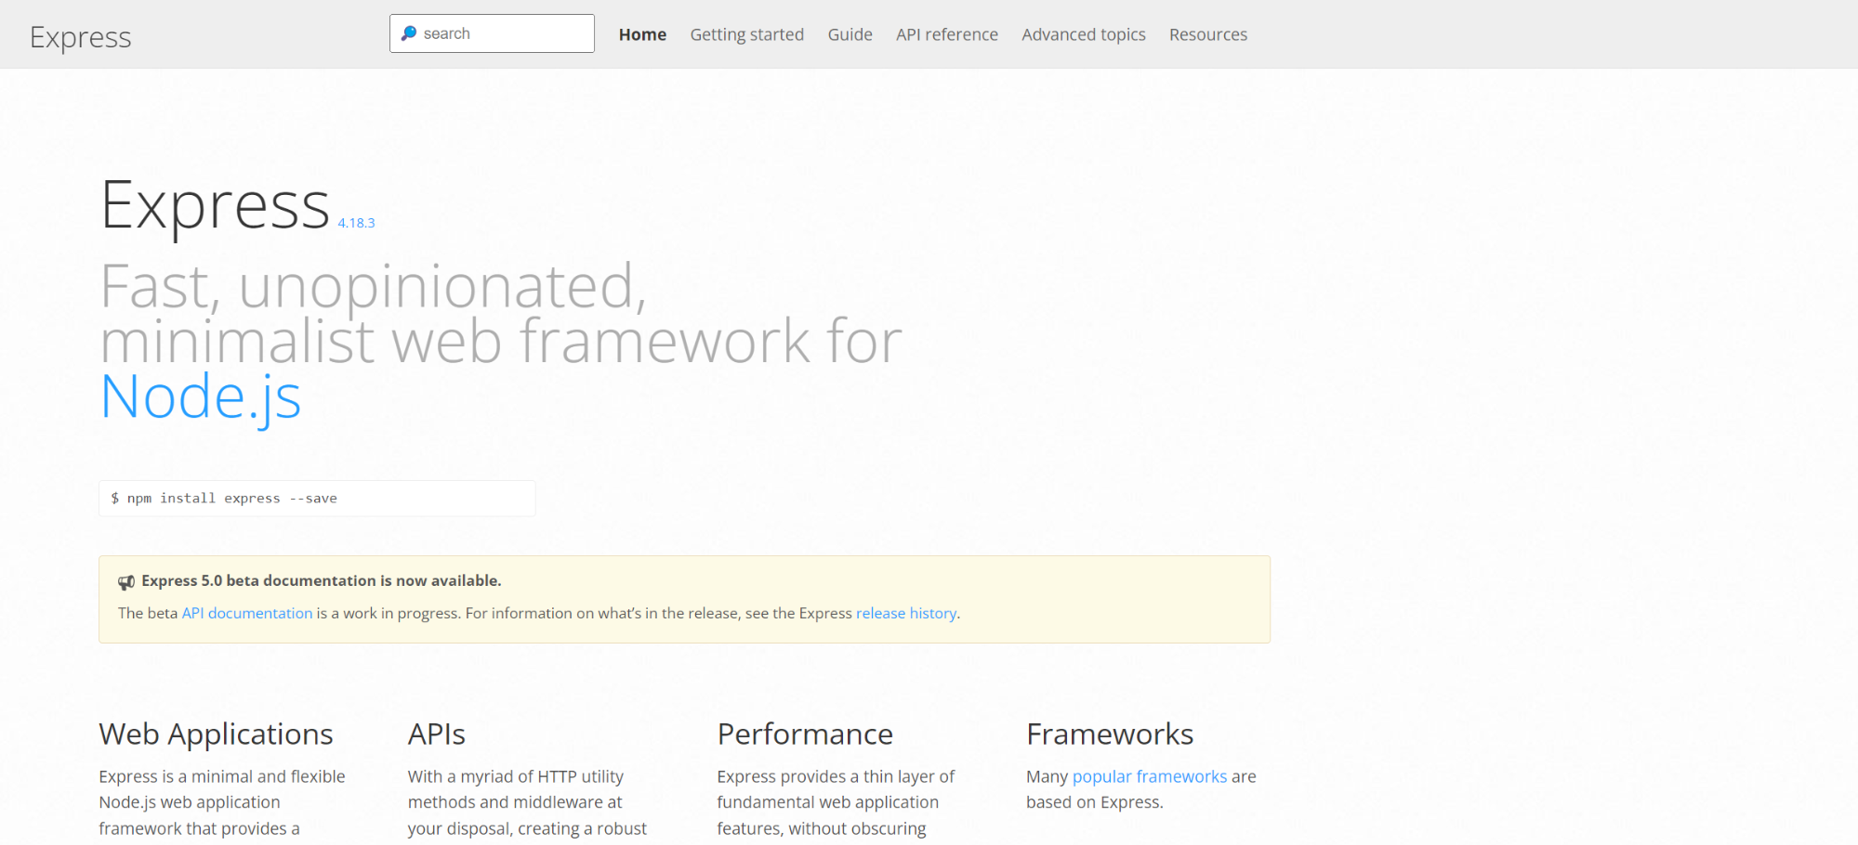The image size is (1858, 845).
Task: Open the API reference menu
Action: 946,34
